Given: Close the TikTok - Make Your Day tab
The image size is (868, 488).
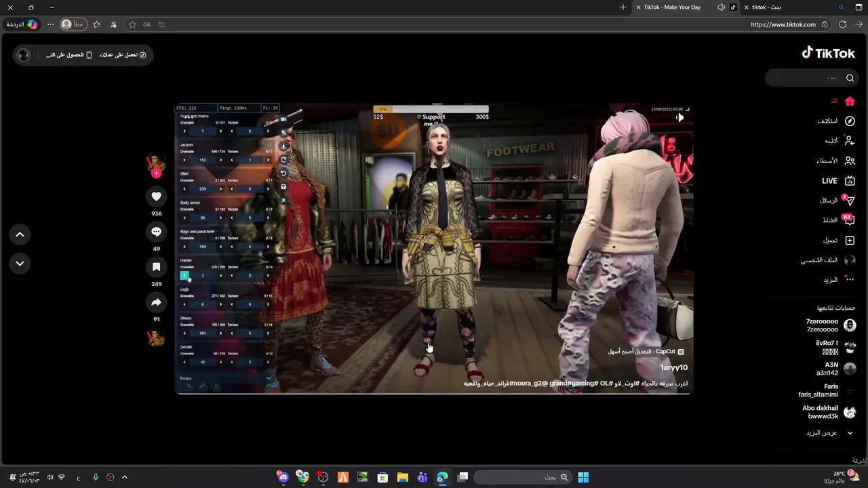Looking at the screenshot, I should [x=638, y=7].
